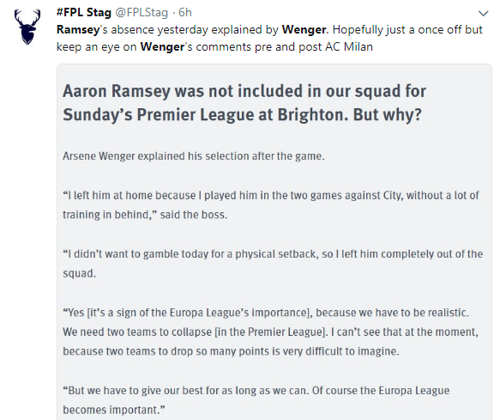Open the 6h timestamp permalink
The image size is (500, 420).
click(x=185, y=13)
